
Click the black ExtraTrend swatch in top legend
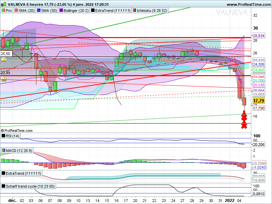point(93,11)
